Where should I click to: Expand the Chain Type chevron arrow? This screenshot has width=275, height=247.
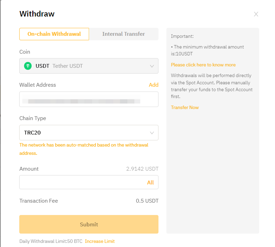click(152, 133)
